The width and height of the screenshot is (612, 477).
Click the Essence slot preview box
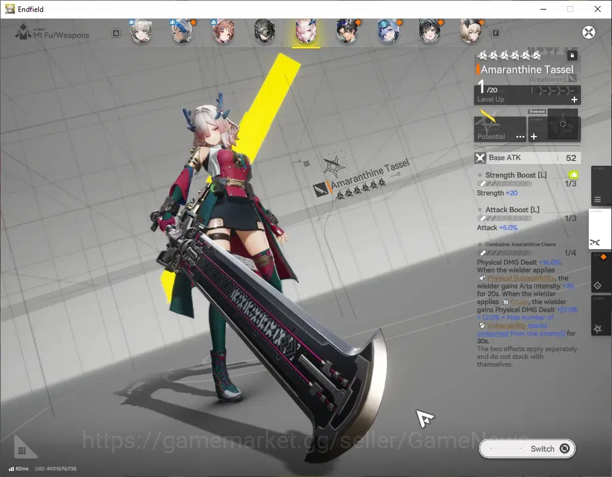562,125
